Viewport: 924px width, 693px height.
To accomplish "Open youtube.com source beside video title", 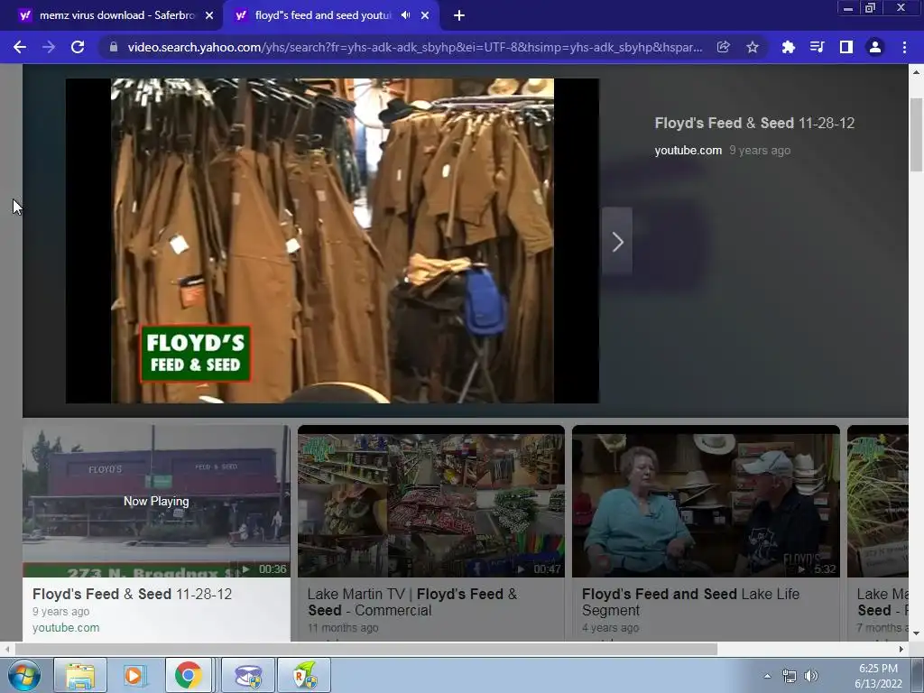I will coord(688,151).
